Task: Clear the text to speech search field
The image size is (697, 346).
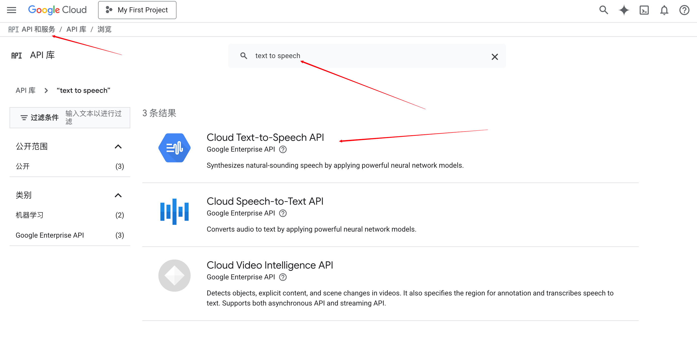Action: [x=495, y=57]
